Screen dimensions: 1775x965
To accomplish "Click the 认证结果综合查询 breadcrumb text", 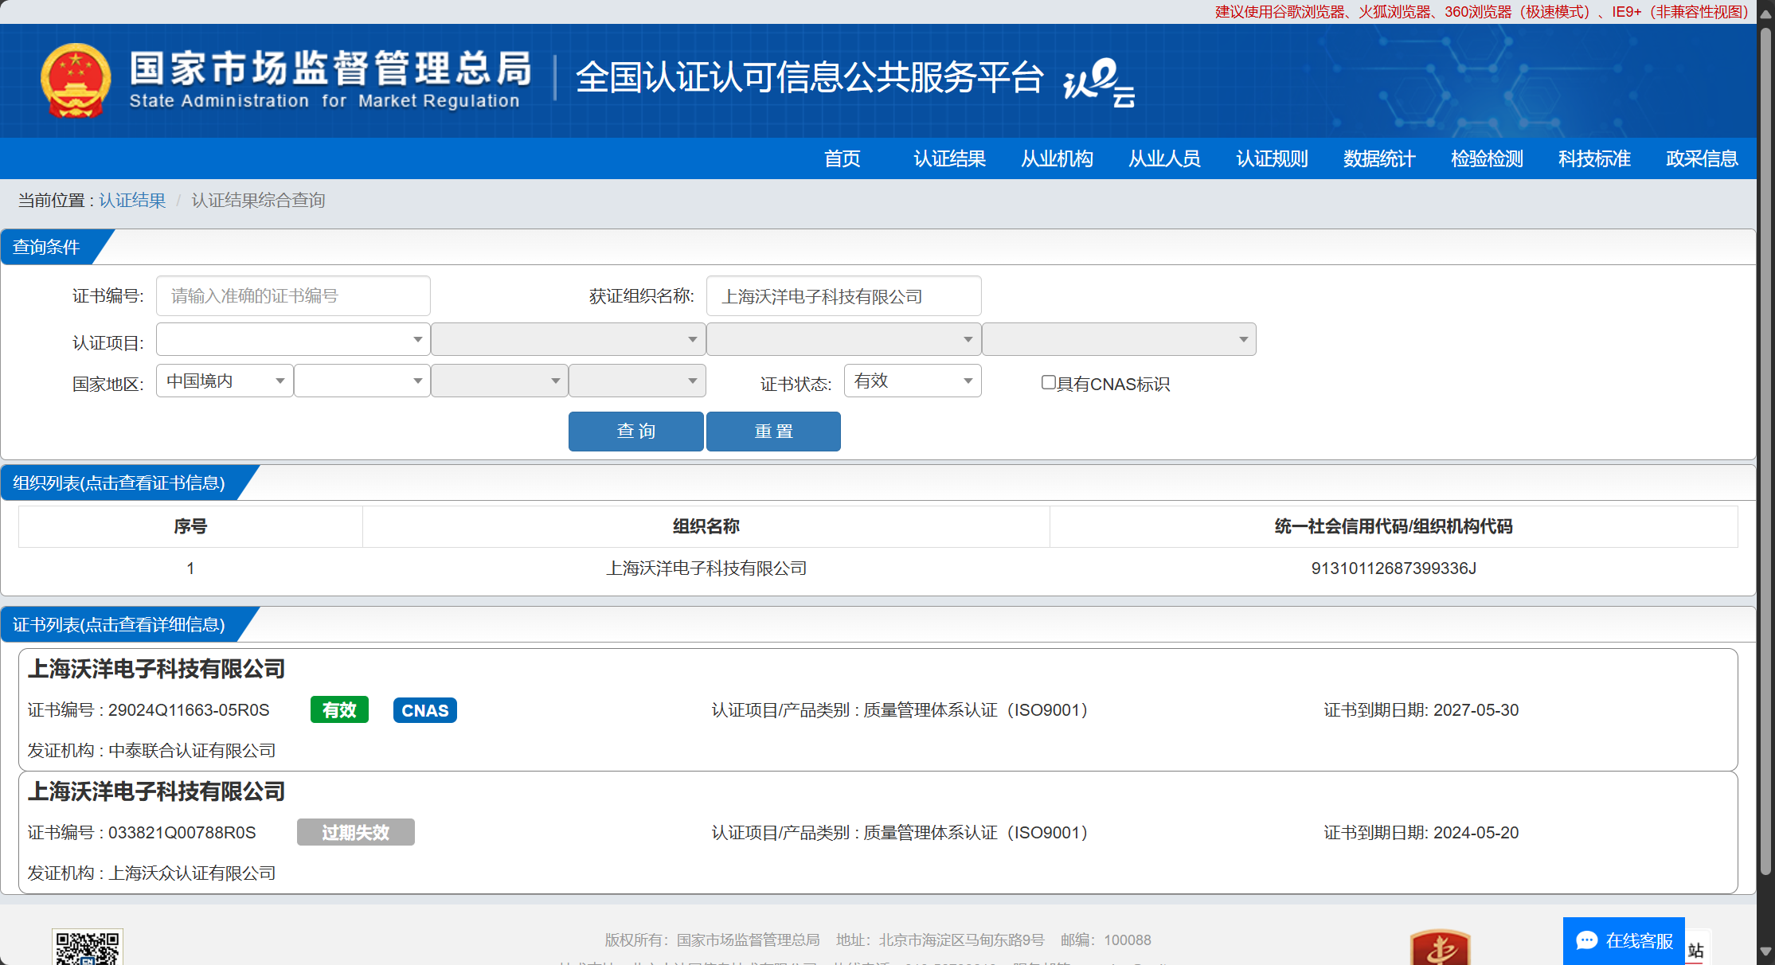I will click(259, 200).
